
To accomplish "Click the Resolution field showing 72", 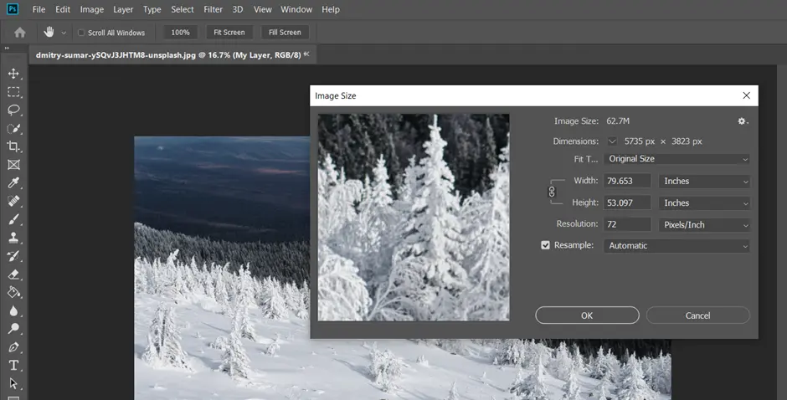I will (x=627, y=225).
